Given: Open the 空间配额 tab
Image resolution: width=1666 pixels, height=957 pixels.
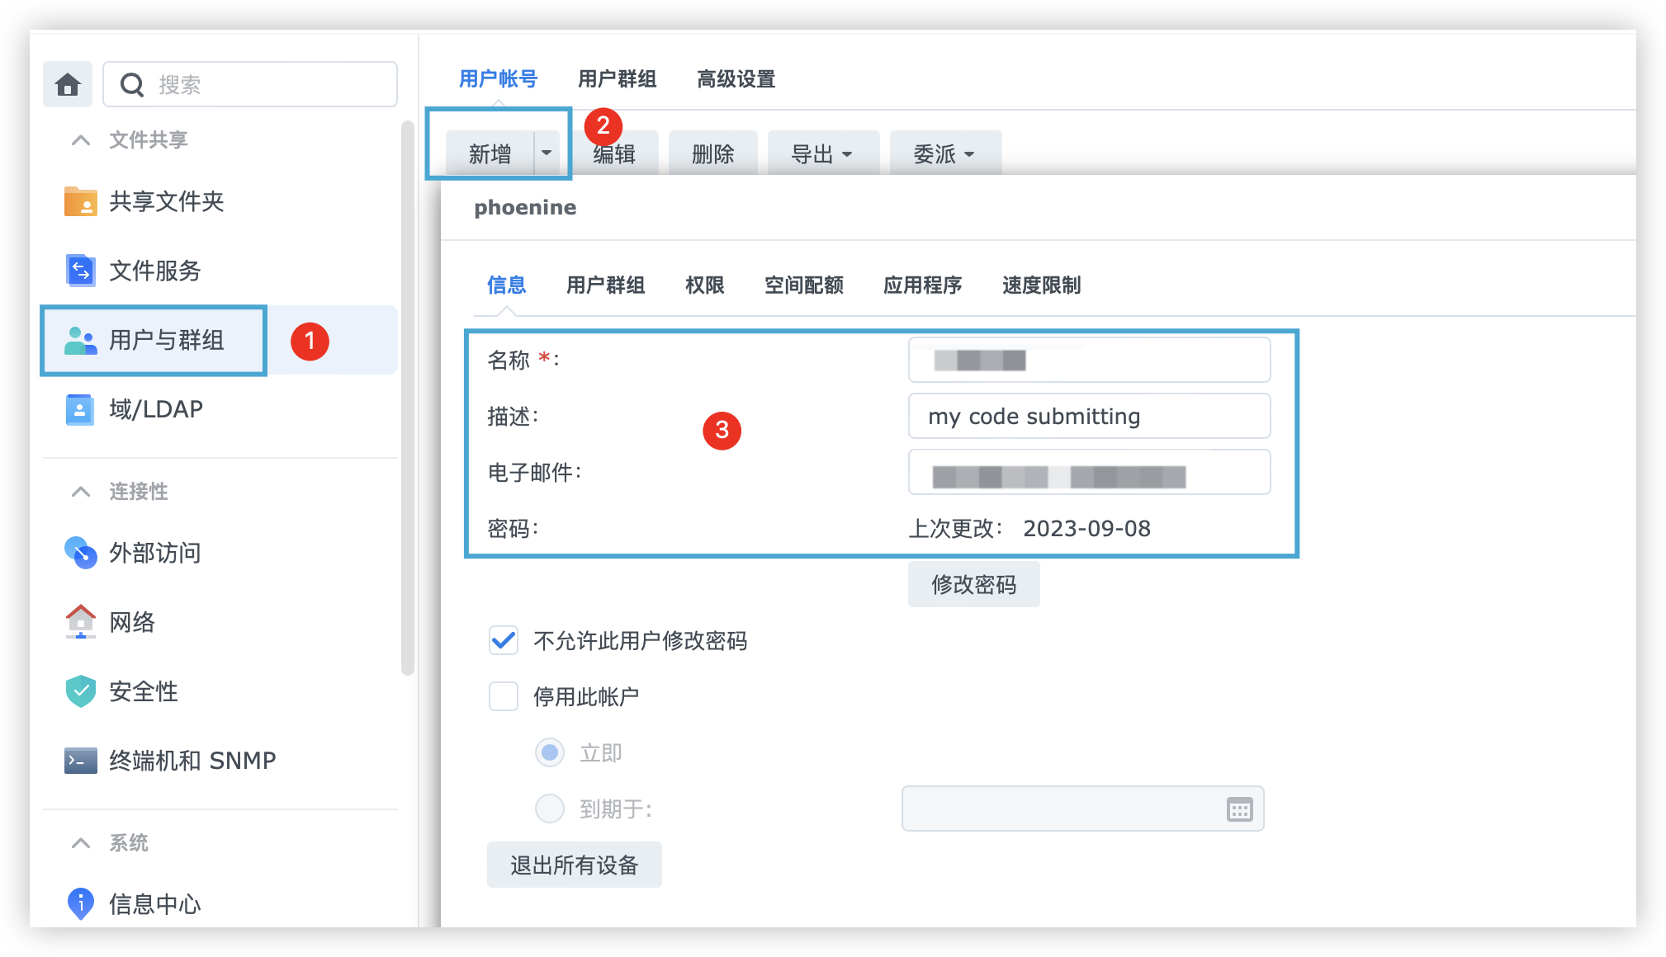Looking at the screenshot, I should click(803, 285).
